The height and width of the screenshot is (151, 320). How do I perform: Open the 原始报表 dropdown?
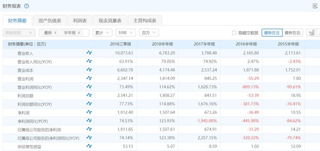19,33
